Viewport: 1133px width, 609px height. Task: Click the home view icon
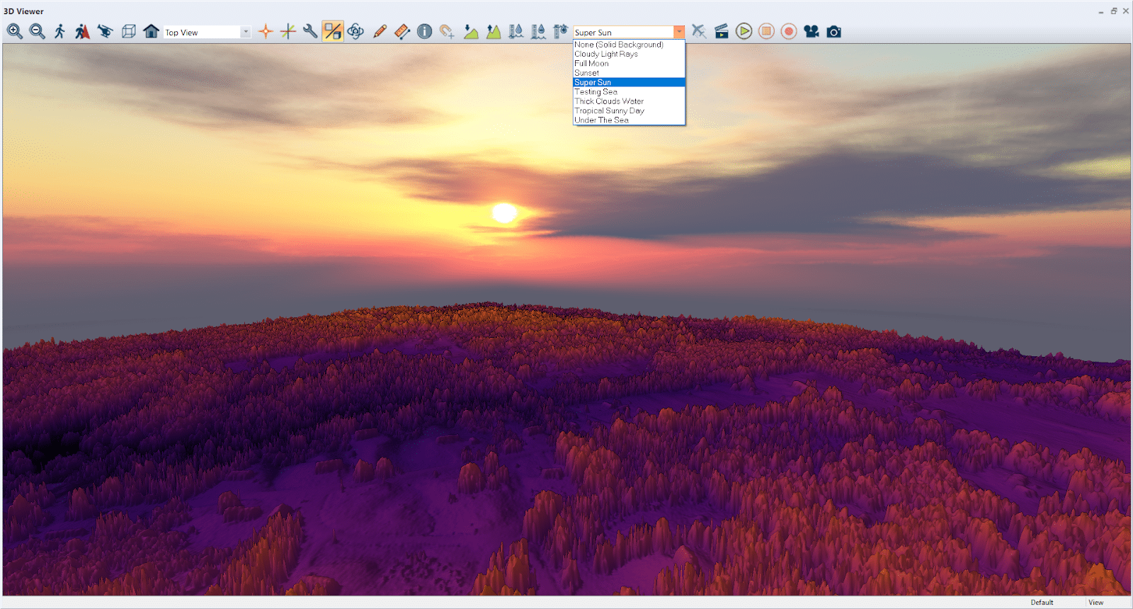(x=151, y=32)
